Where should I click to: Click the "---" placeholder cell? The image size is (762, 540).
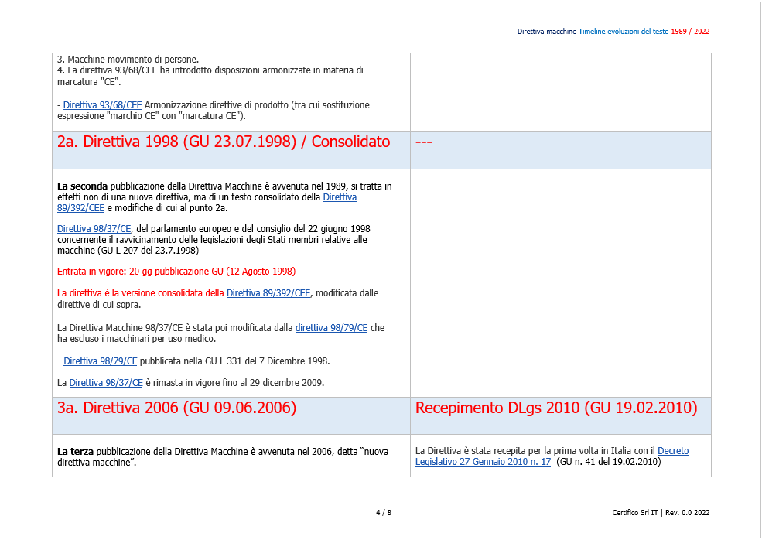pos(425,142)
